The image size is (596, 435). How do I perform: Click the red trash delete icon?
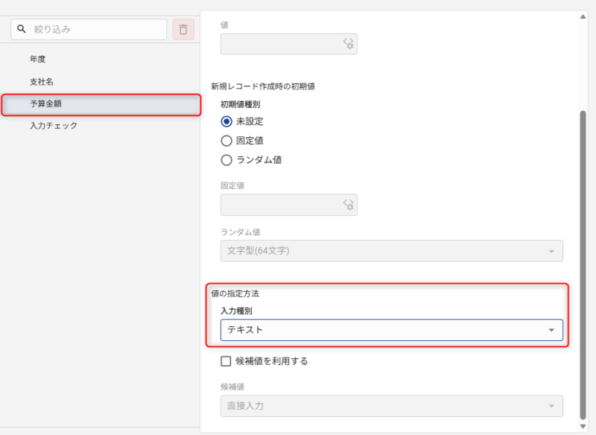point(183,30)
